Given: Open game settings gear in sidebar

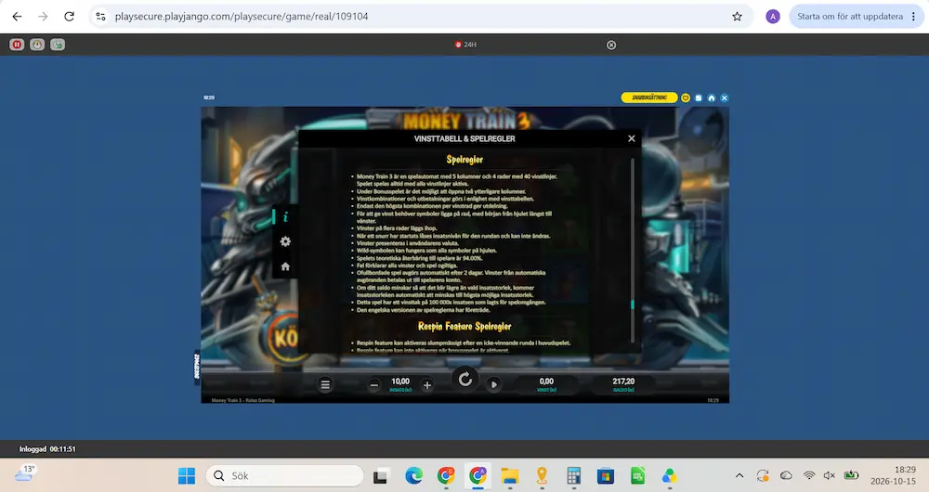Looking at the screenshot, I should point(285,241).
